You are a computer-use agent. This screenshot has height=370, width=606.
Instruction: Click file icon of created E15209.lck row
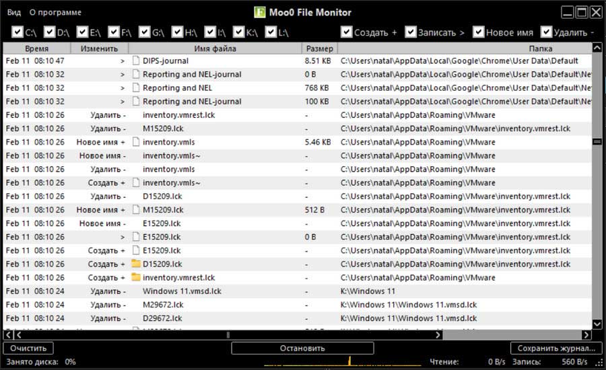[135, 250]
